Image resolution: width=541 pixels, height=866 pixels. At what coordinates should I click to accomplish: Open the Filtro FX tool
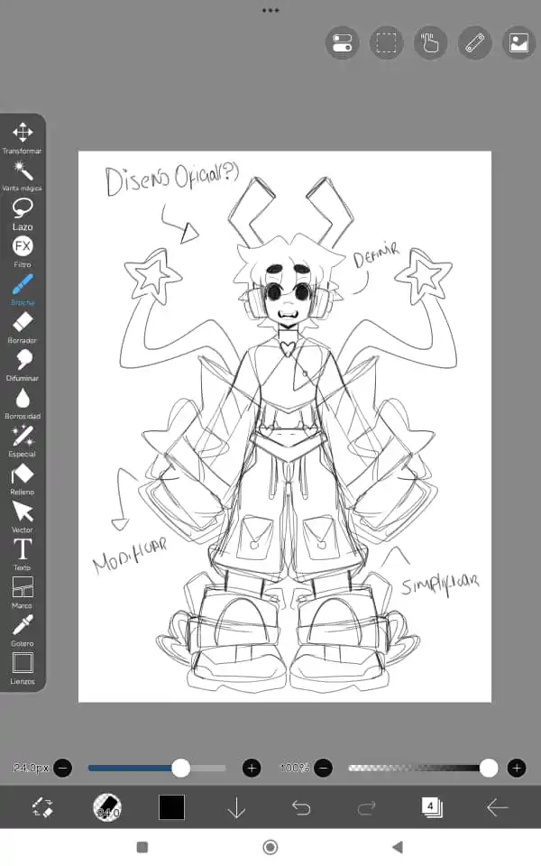23,247
